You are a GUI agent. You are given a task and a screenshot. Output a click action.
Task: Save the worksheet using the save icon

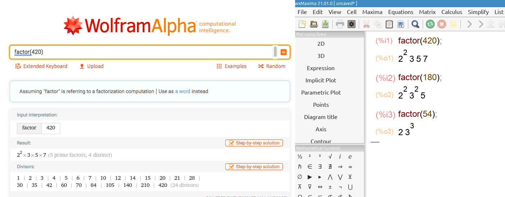point(325,24)
